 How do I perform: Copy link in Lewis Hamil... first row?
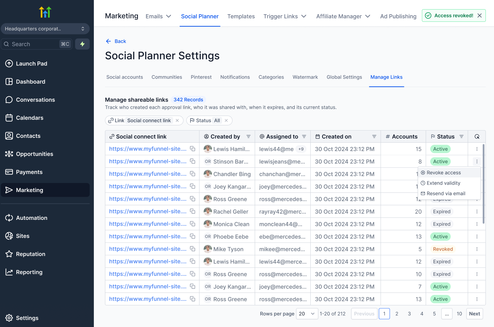[193, 149]
